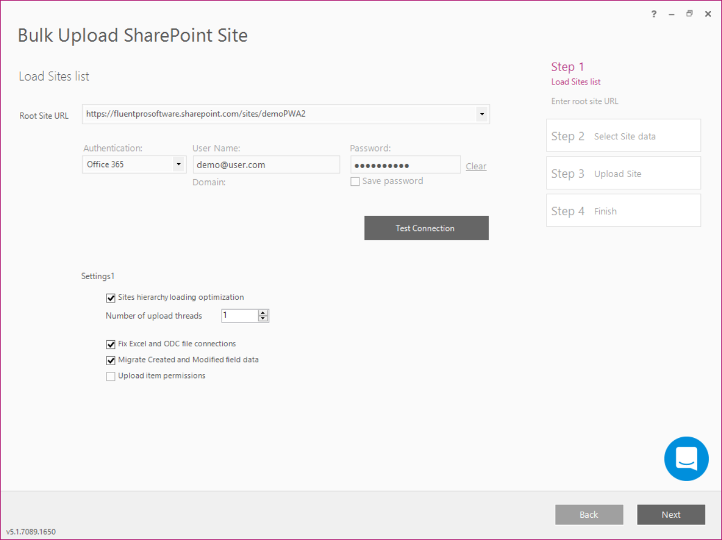722x540 pixels.
Task: Click the Next button
Action: 671,514
